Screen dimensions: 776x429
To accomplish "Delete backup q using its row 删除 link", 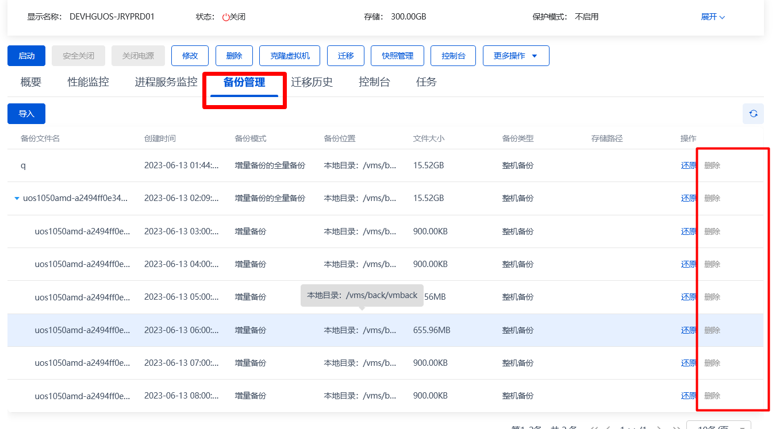I will point(712,165).
